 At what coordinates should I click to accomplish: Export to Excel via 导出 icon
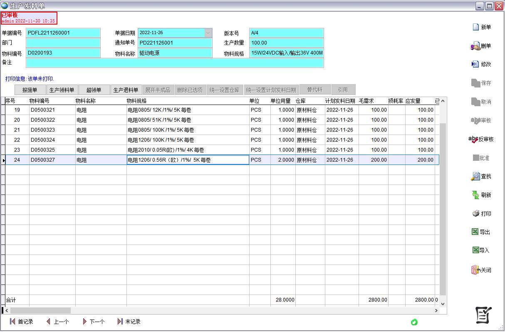click(475, 232)
